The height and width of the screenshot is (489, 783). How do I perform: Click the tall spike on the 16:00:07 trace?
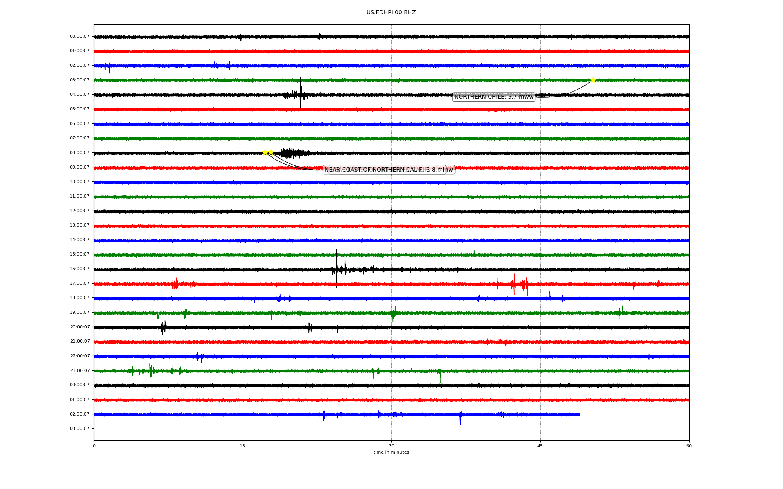tap(337, 268)
